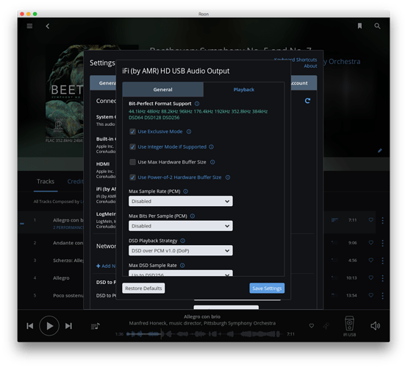Screen dimensions: 408x368
Task: Favorite the 4:56 Scherzo track
Action: click(x=371, y=261)
